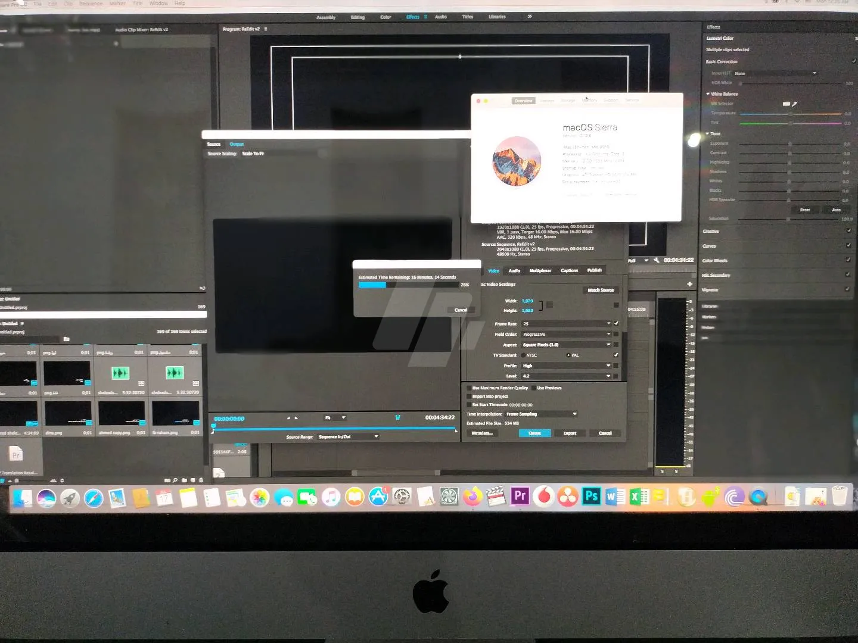The width and height of the screenshot is (858, 643).
Task: Open Input LUT None dropdown
Action: (775, 73)
